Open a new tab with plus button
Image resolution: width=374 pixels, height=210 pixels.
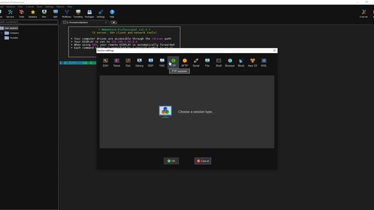click(x=114, y=22)
